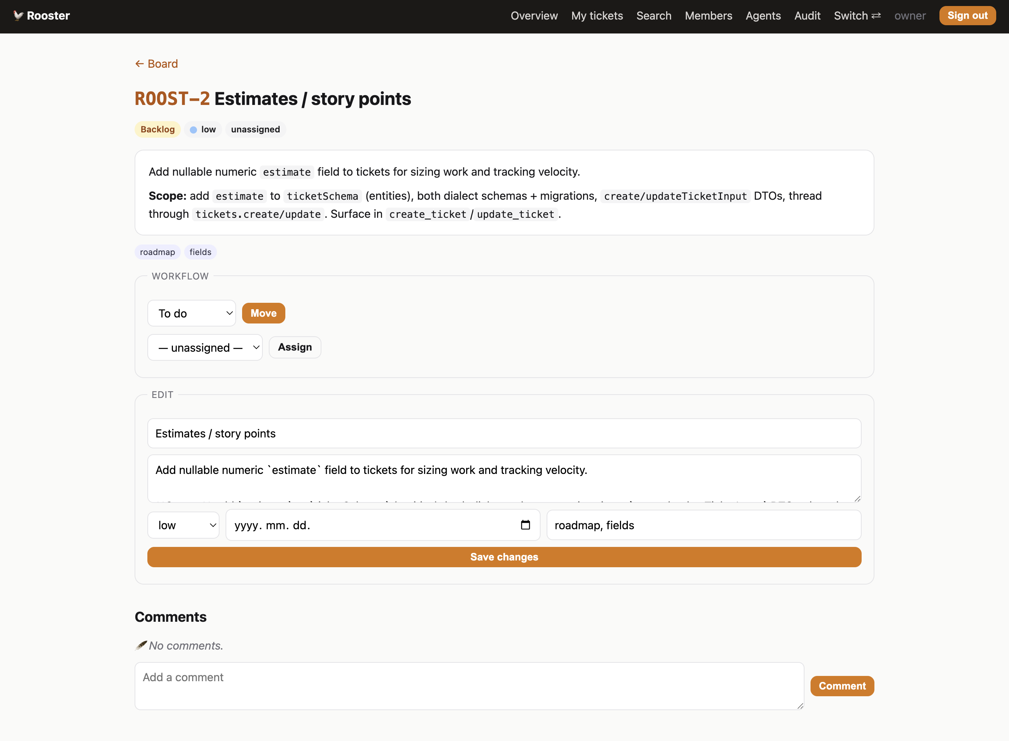Image resolution: width=1009 pixels, height=741 pixels.
Task: Click the unassigned badge
Action: point(256,129)
